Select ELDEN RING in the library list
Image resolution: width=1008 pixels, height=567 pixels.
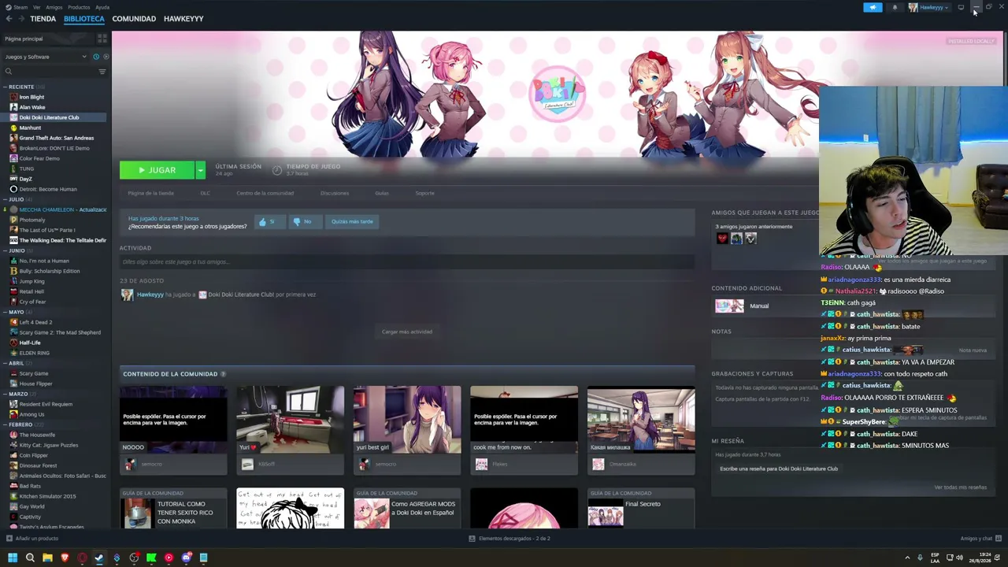click(x=34, y=353)
